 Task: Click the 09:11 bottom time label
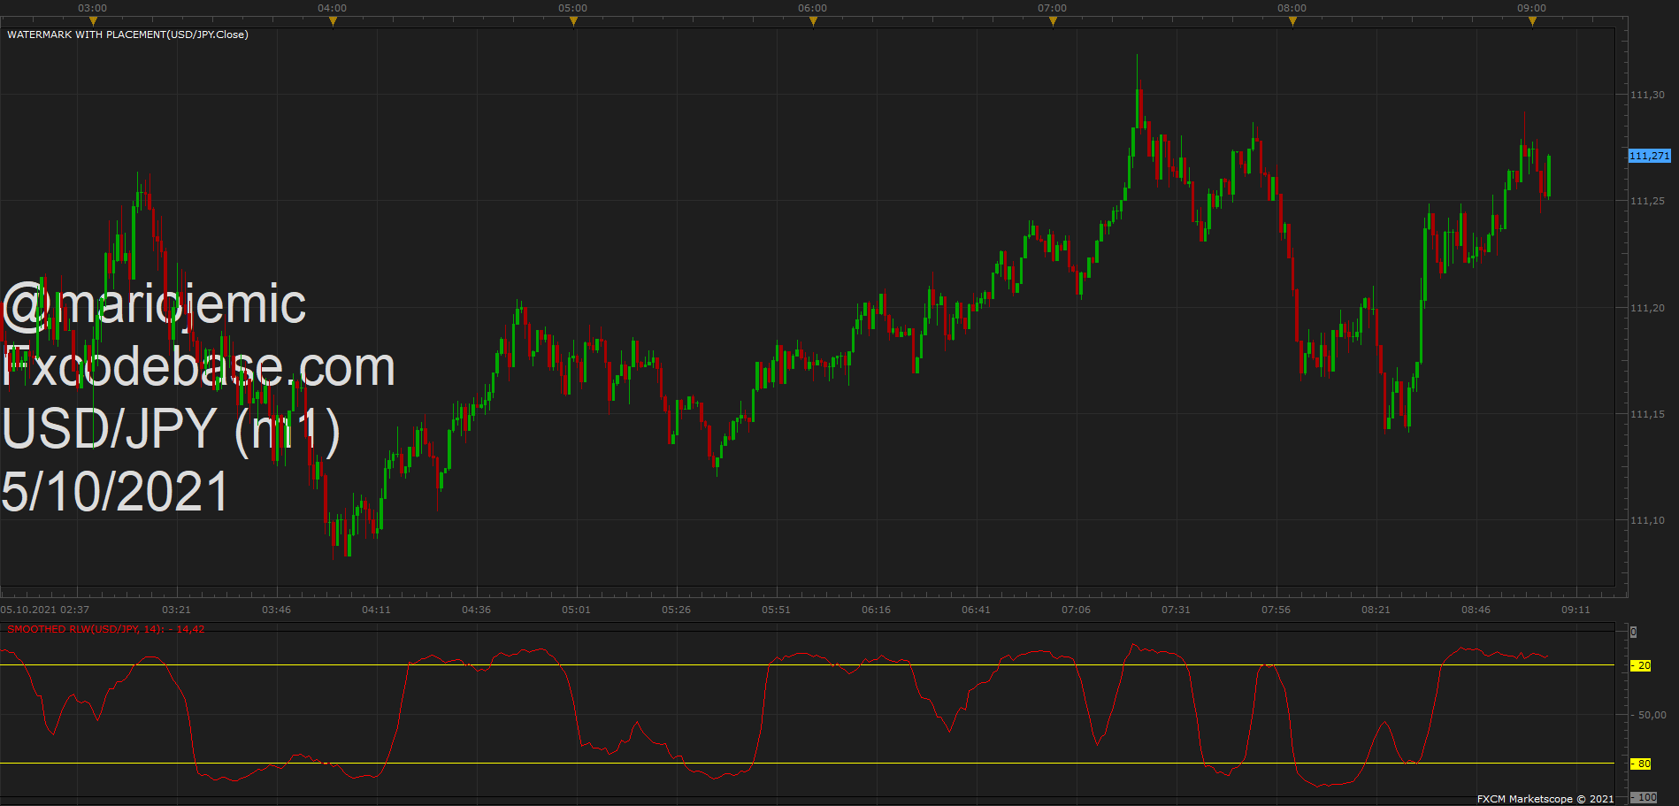[1575, 610]
